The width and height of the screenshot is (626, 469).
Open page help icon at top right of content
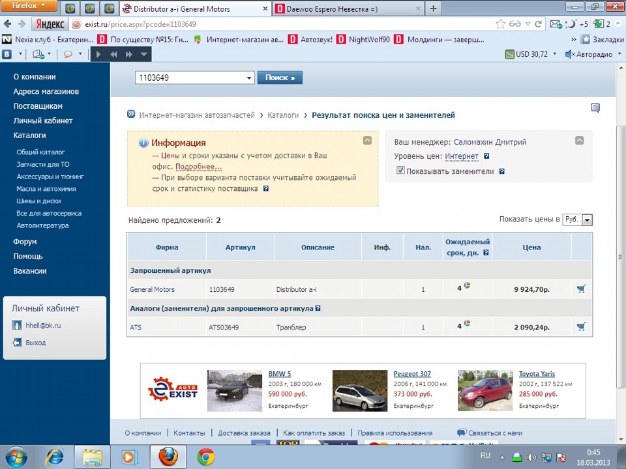pyautogui.click(x=595, y=107)
